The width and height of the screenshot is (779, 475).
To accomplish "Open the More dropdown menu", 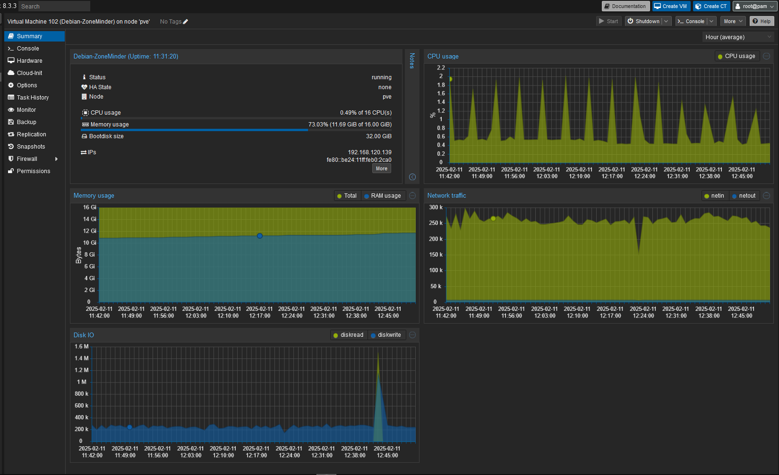I will 733,21.
